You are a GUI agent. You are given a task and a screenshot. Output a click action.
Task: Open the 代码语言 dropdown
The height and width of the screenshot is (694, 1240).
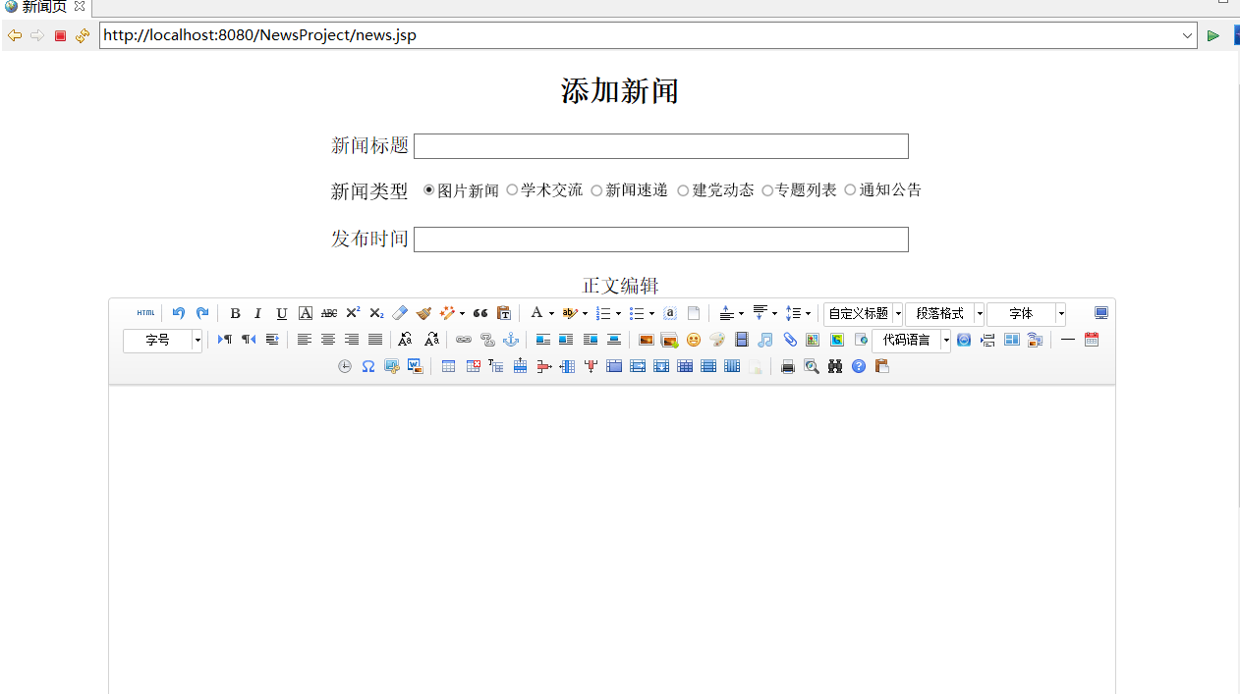[x=911, y=341]
